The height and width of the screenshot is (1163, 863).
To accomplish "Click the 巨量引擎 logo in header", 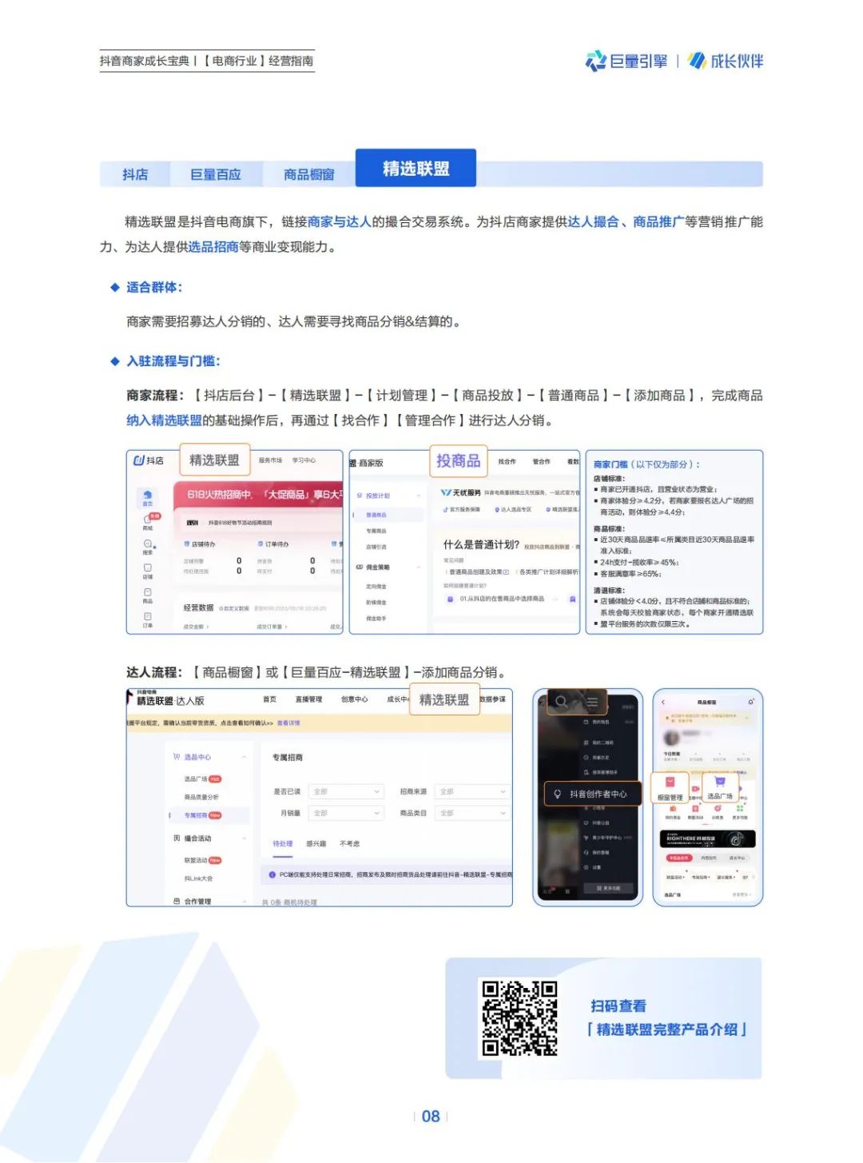I will [x=626, y=62].
